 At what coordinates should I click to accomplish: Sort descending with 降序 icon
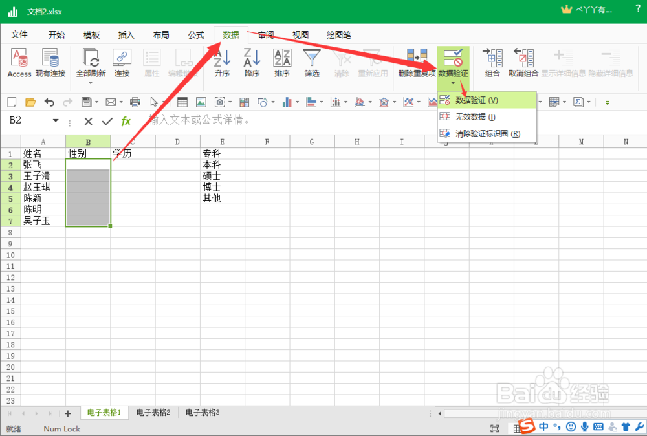(252, 58)
